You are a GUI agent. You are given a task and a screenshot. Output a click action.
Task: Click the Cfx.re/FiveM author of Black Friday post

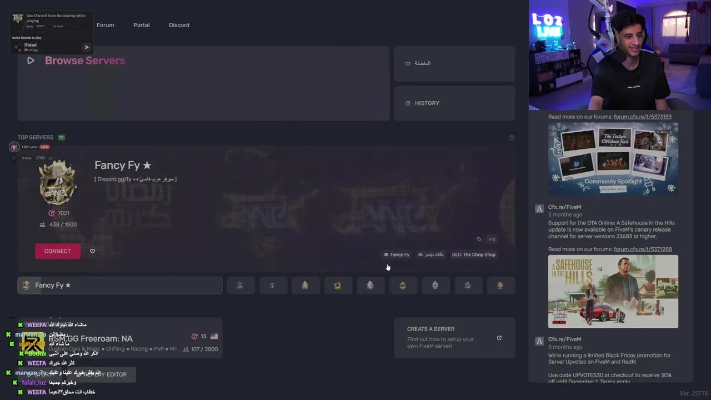pos(564,339)
